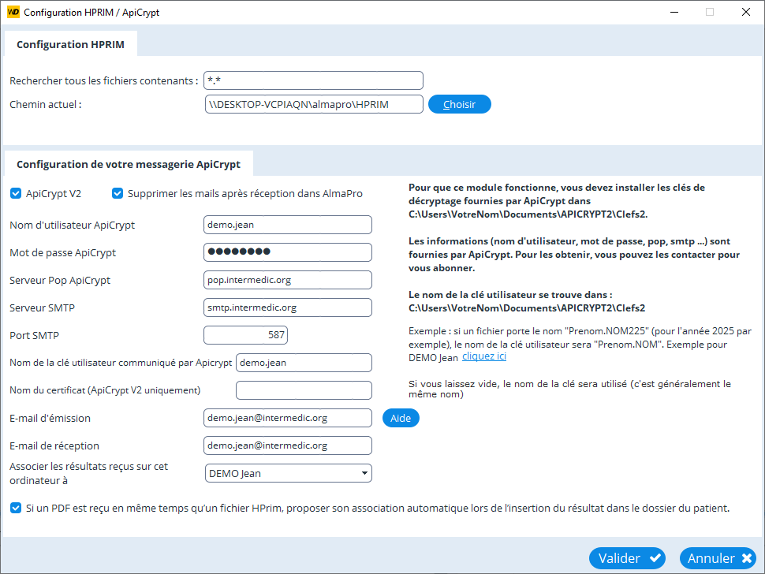Viewport: 765px width, 574px height.
Task: Focus the Mot de passe ApiCrypt field
Action: click(x=287, y=252)
